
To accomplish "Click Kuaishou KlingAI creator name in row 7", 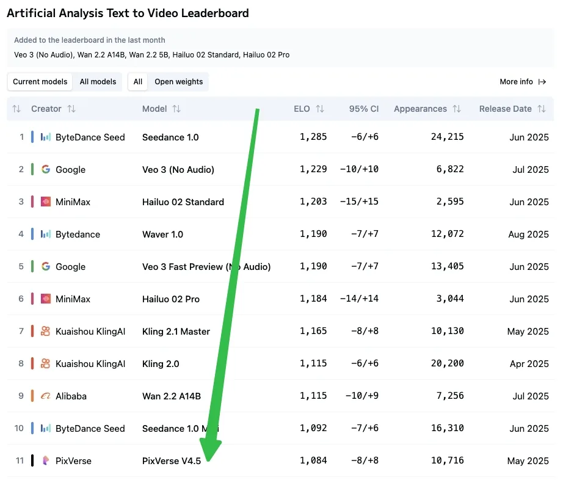I will pyautogui.click(x=90, y=332).
